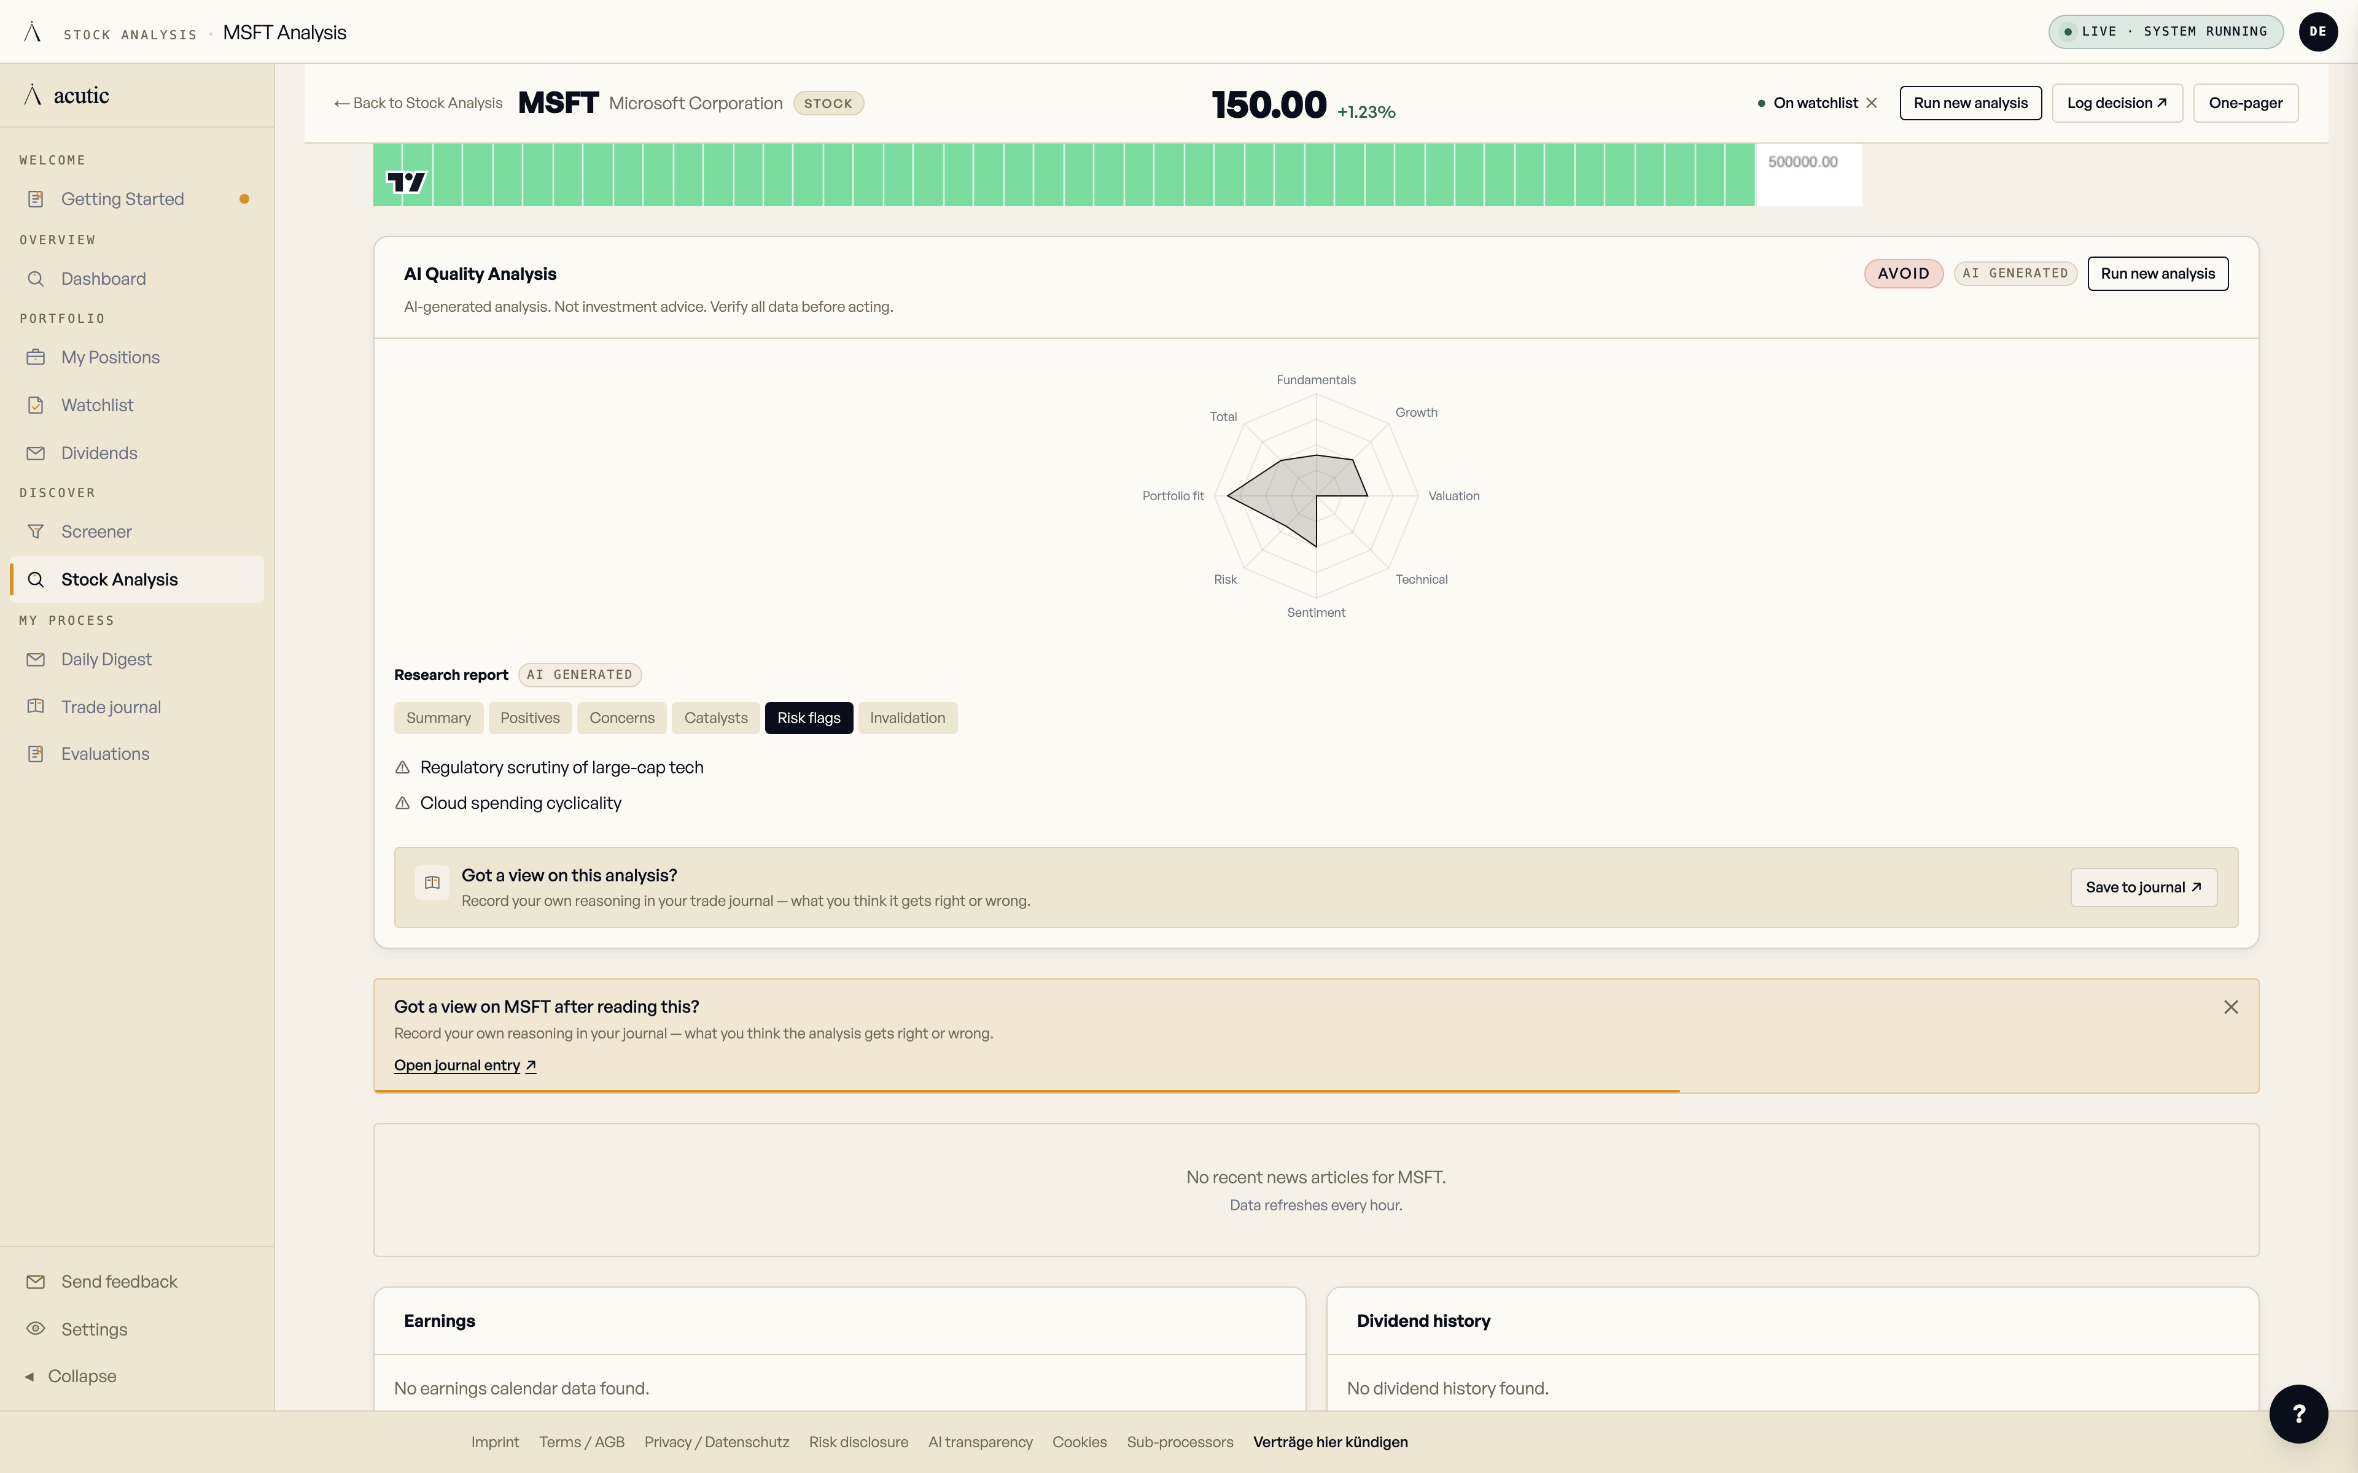Click the TradingView logo on chart
This screenshot has width=2358, height=1473.
[405, 182]
